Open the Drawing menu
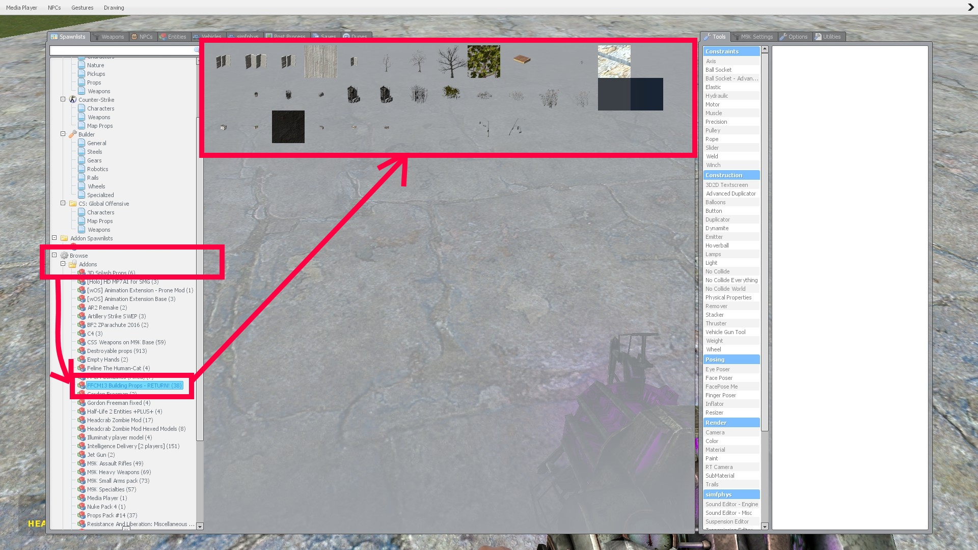Image resolution: width=978 pixels, height=550 pixels. (114, 8)
